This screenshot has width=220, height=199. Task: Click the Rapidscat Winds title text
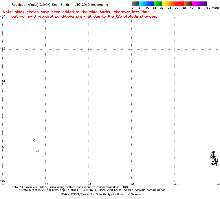pyautogui.click(x=60, y=5)
